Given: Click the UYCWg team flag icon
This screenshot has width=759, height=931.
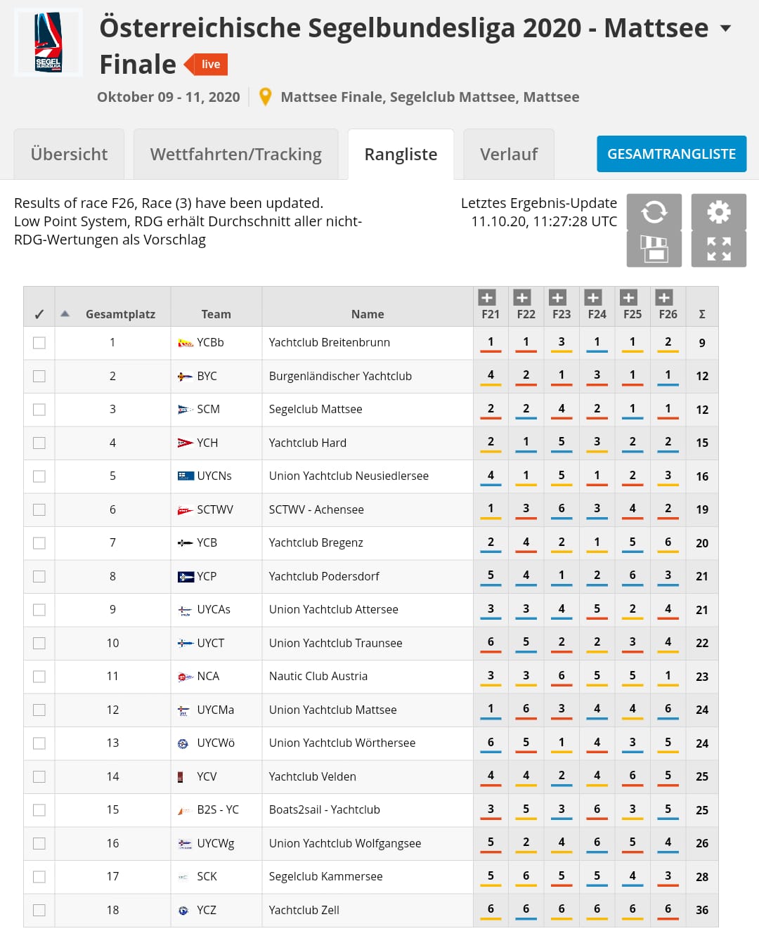Looking at the screenshot, I should pyautogui.click(x=186, y=844).
